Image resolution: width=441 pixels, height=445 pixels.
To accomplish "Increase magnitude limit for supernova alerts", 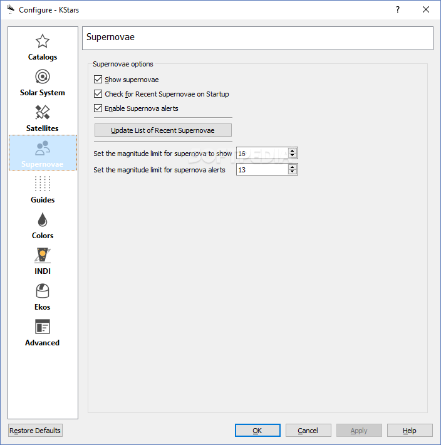I will click(x=293, y=167).
